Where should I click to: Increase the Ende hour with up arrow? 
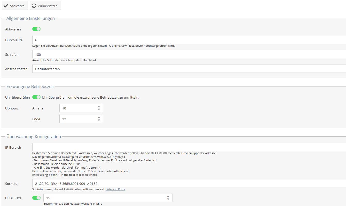pyautogui.click(x=99, y=117)
